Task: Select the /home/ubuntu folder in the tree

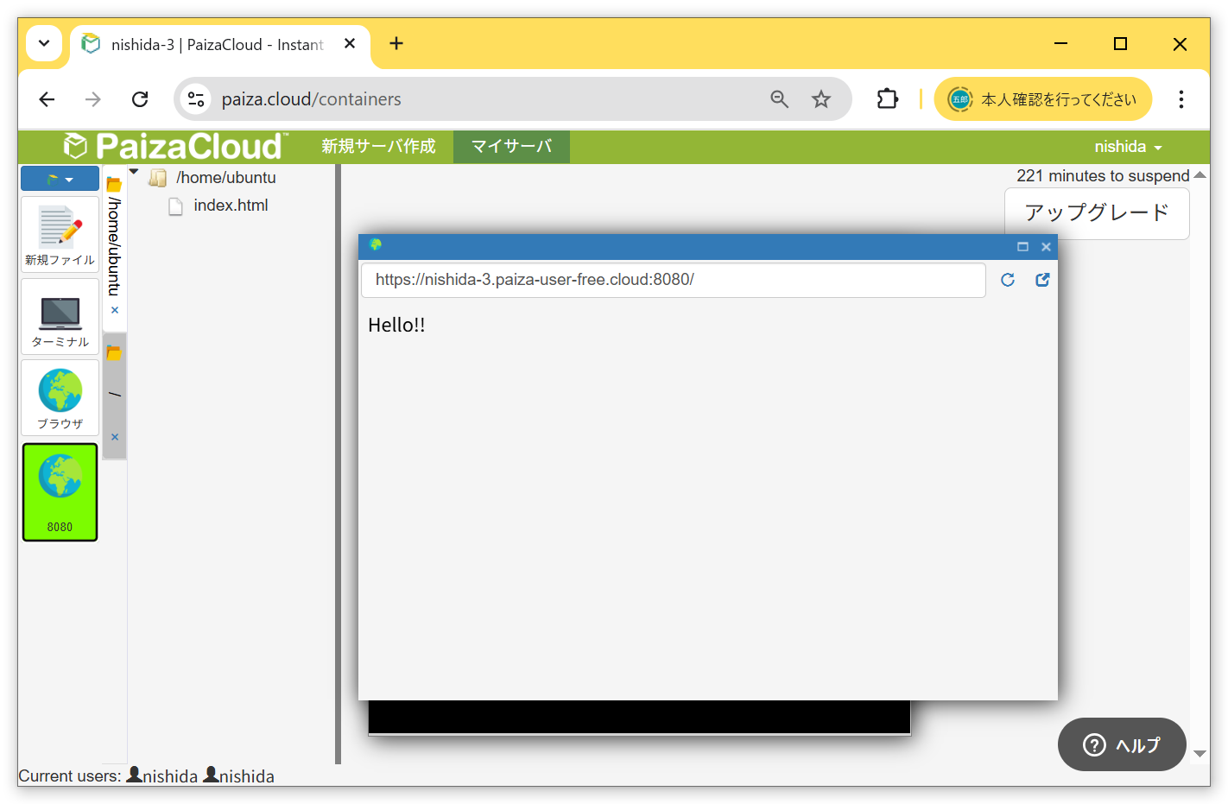Action: click(225, 178)
